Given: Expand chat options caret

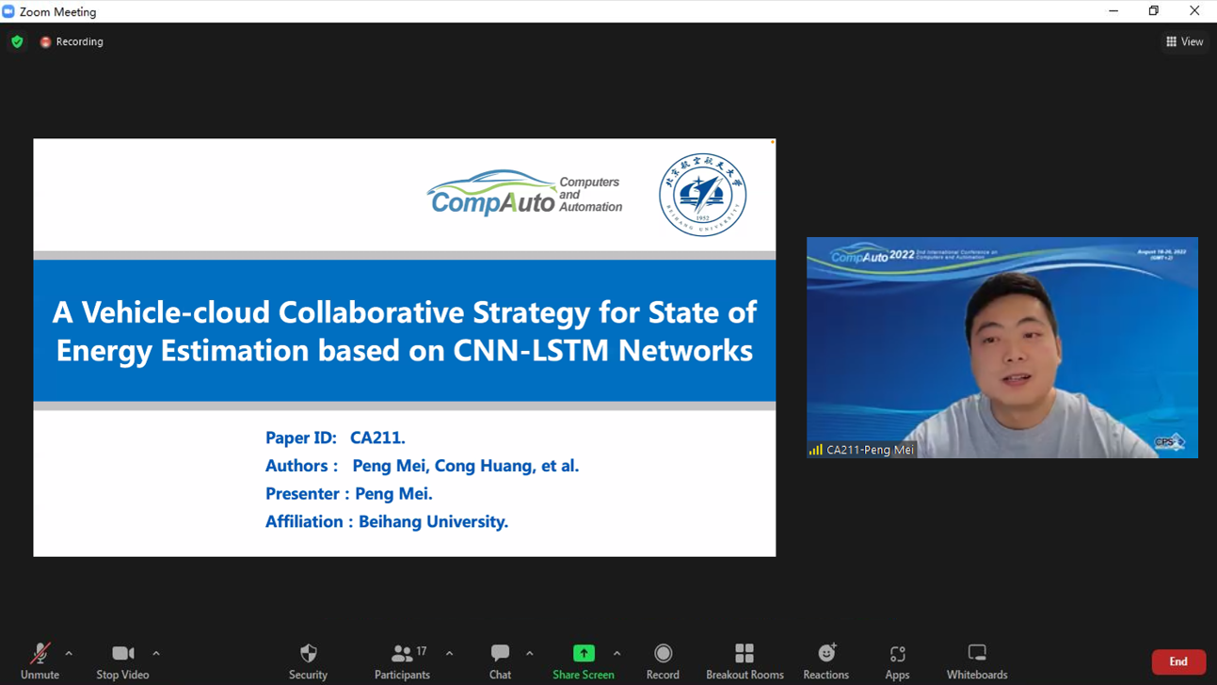Looking at the screenshot, I should coord(530,653).
